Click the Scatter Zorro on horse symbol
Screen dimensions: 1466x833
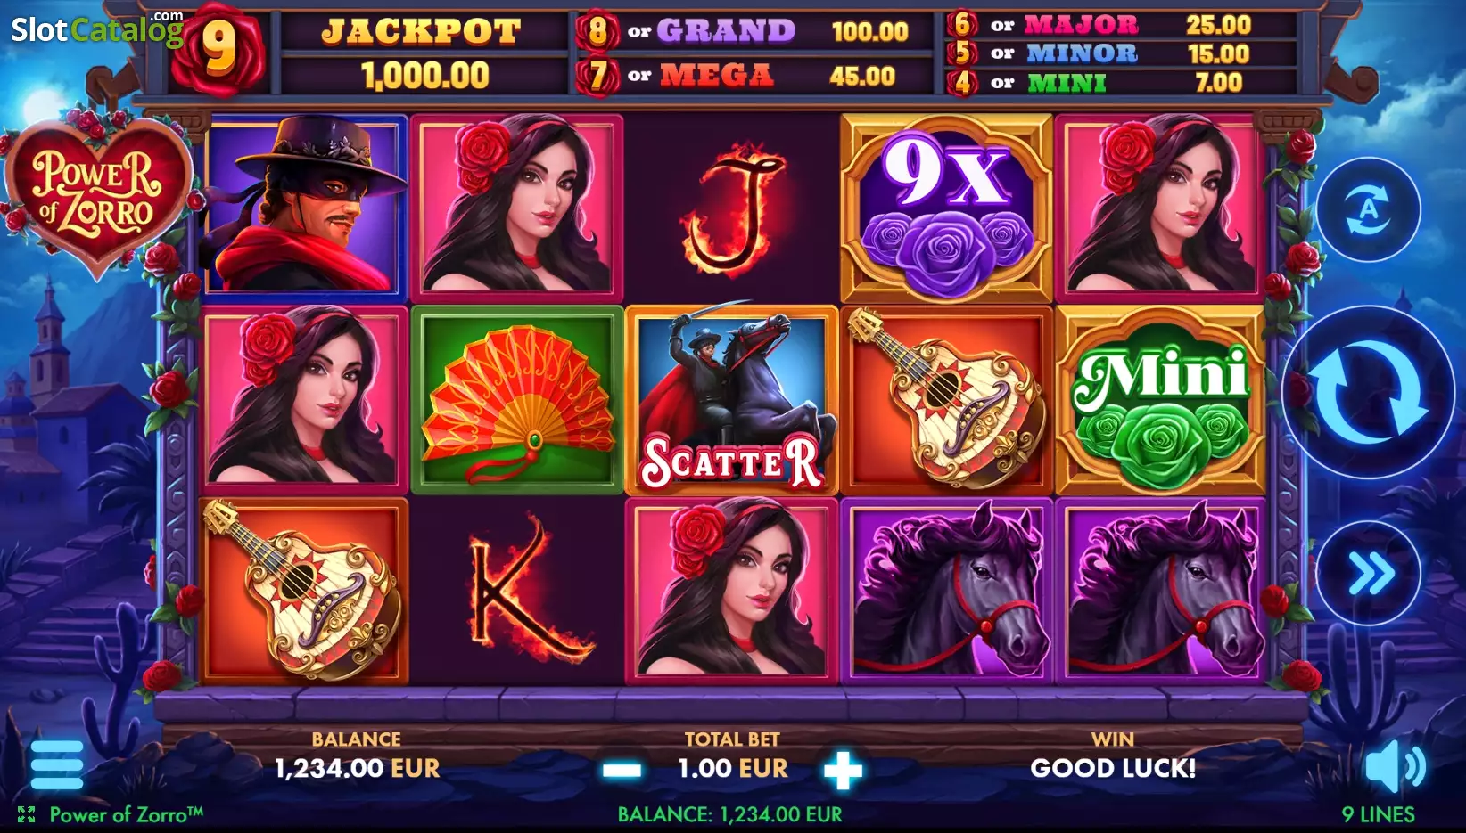pyautogui.click(x=731, y=400)
